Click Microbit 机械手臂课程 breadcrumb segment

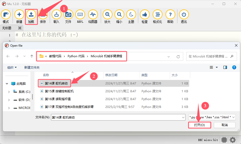click(106, 56)
